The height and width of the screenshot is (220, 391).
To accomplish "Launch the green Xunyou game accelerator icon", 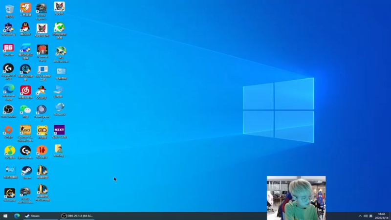I will (59, 30).
